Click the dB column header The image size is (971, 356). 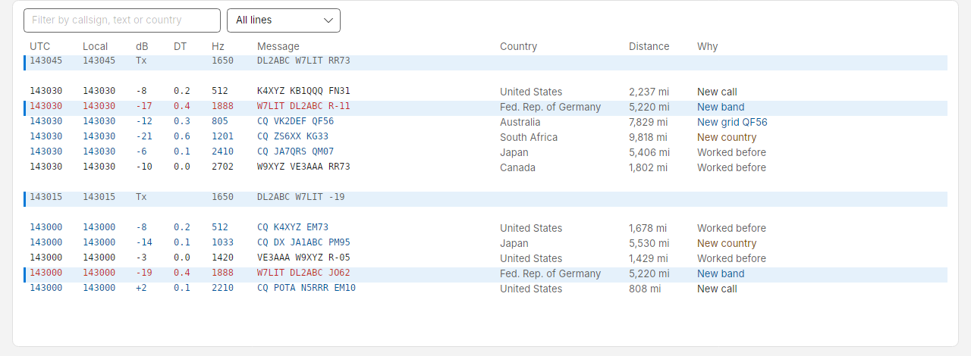[x=142, y=46]
